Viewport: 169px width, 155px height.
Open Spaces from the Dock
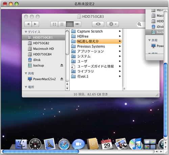click(150, 144)
